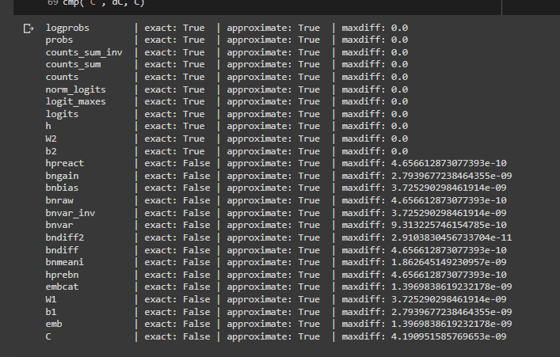Screen dimensions: 560x357
Task: Click the 'logit_maxes' output label
Action: point(76,102)
